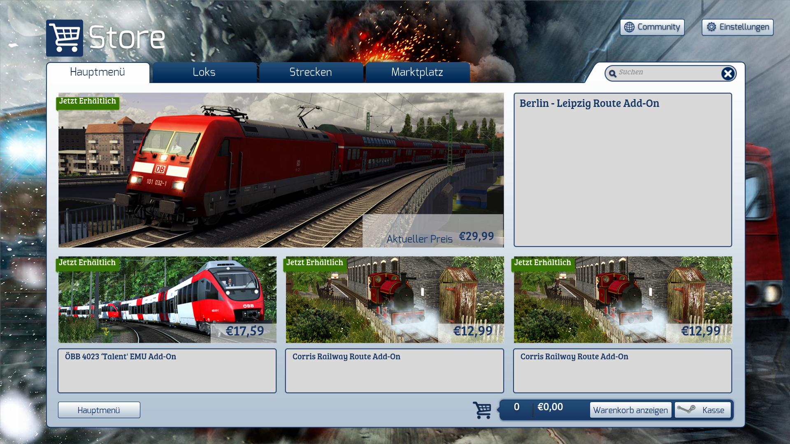The height and width of the screenshot is (444, 790).
Task: Click the Steam logo on the Kasse button
Action: [x=686, y=409]
